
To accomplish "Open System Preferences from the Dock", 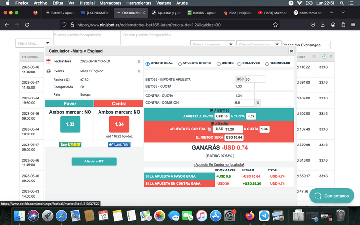I will coord(230,216).
